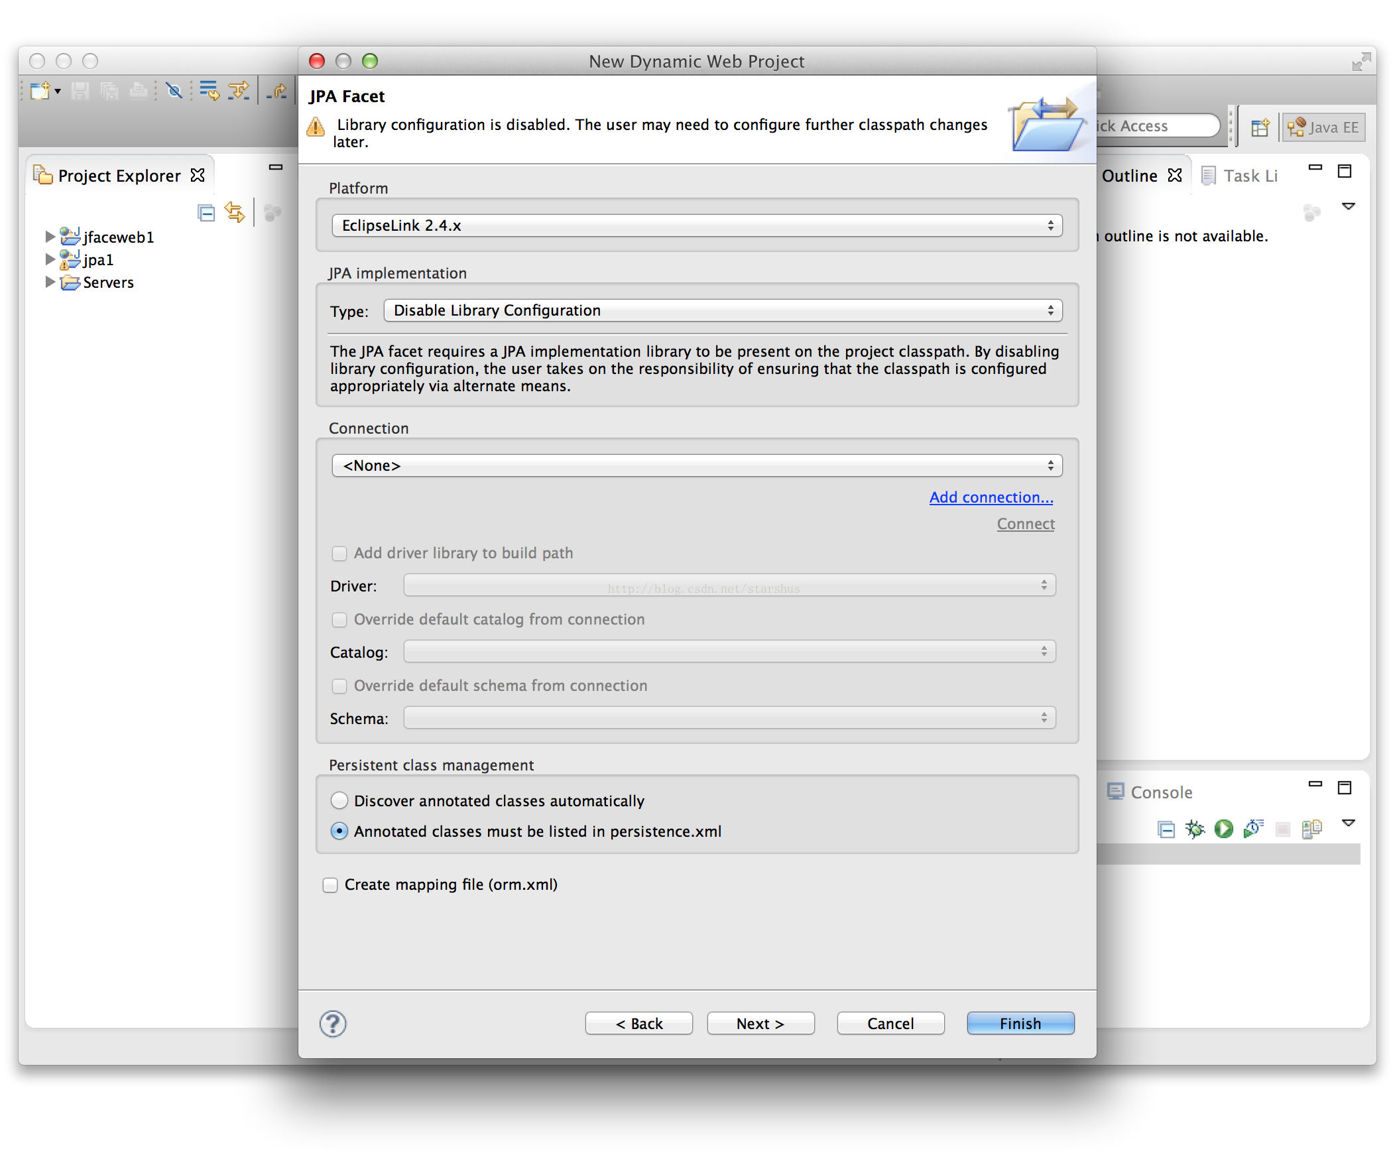
Task: Click the Debug bug icon in Console panel
Action: pyautogui.click(x=1195, y=829)
